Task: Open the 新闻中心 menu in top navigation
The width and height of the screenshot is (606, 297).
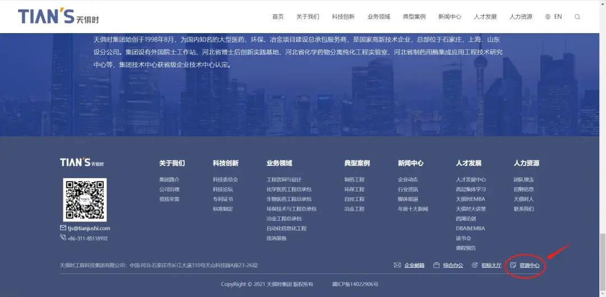Action: coord(449,17)
